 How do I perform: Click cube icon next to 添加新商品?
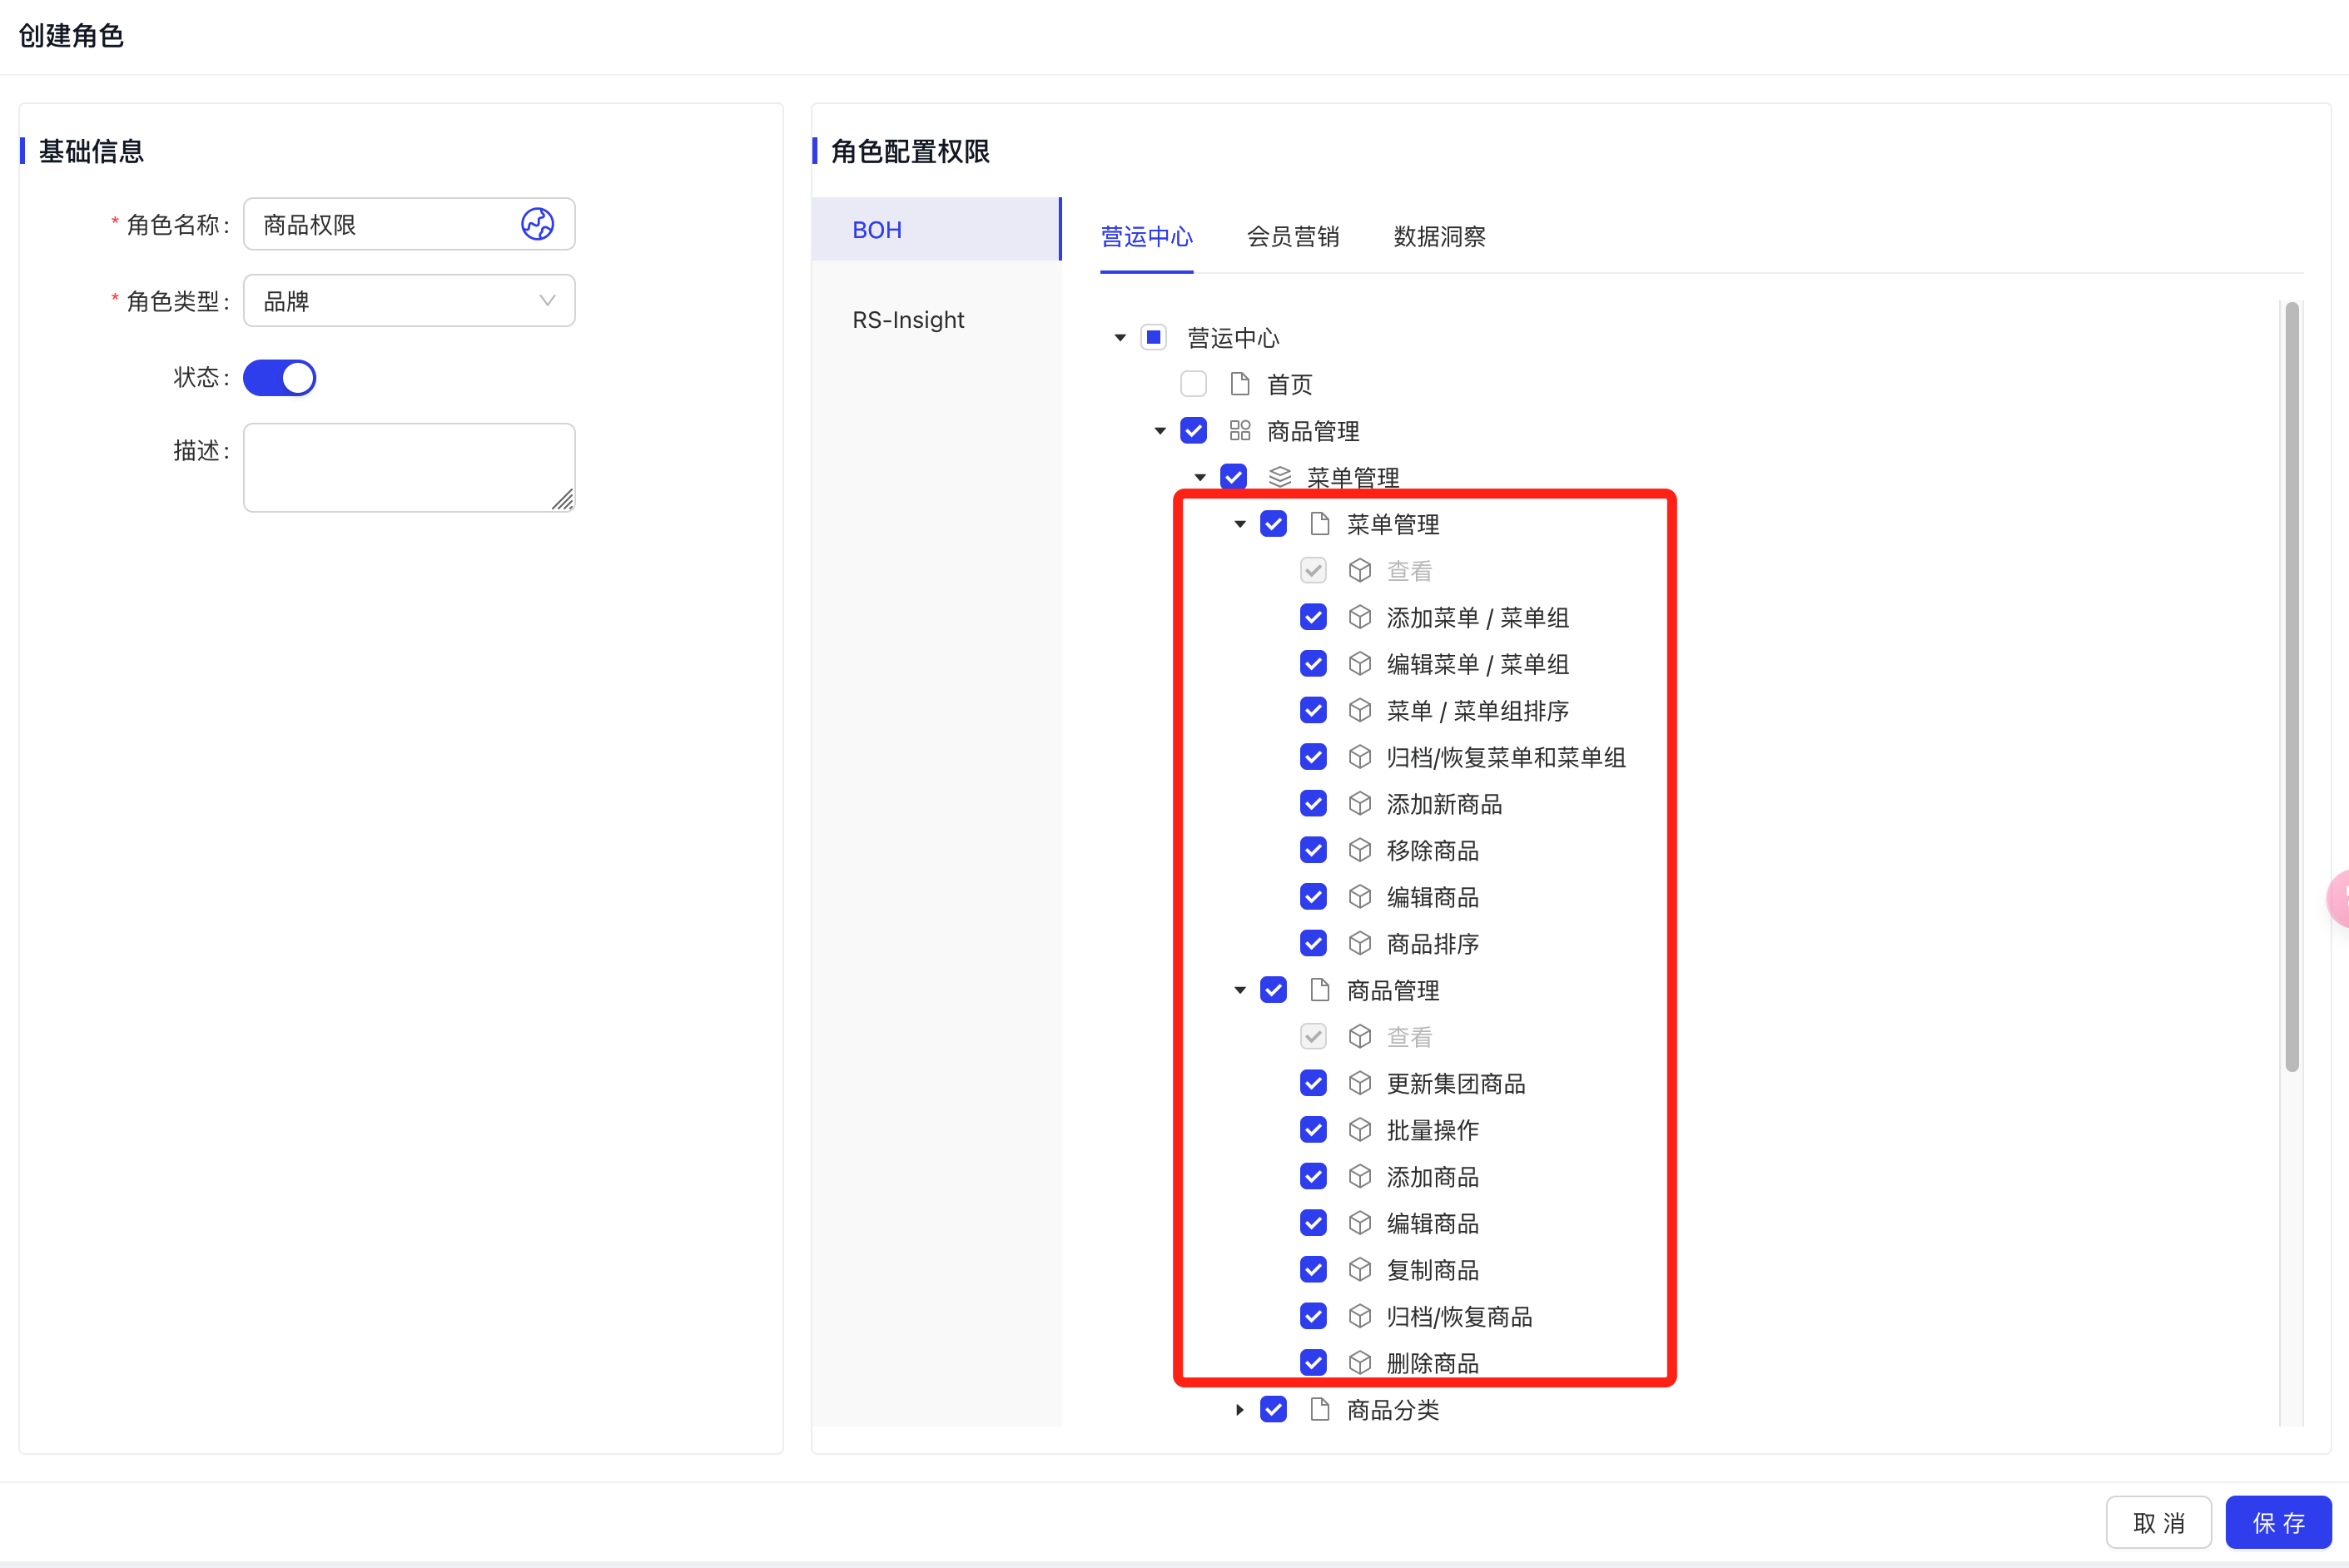[1360, 803]
